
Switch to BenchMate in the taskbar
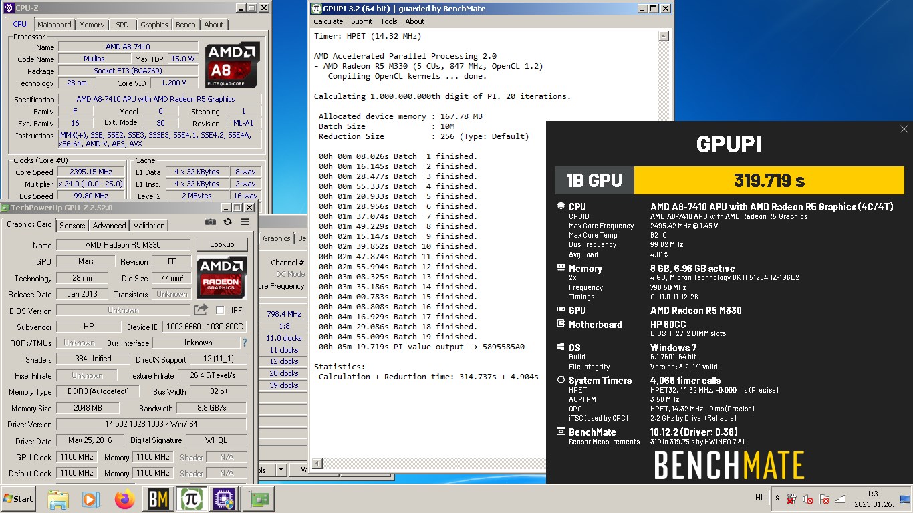point(158,499)
